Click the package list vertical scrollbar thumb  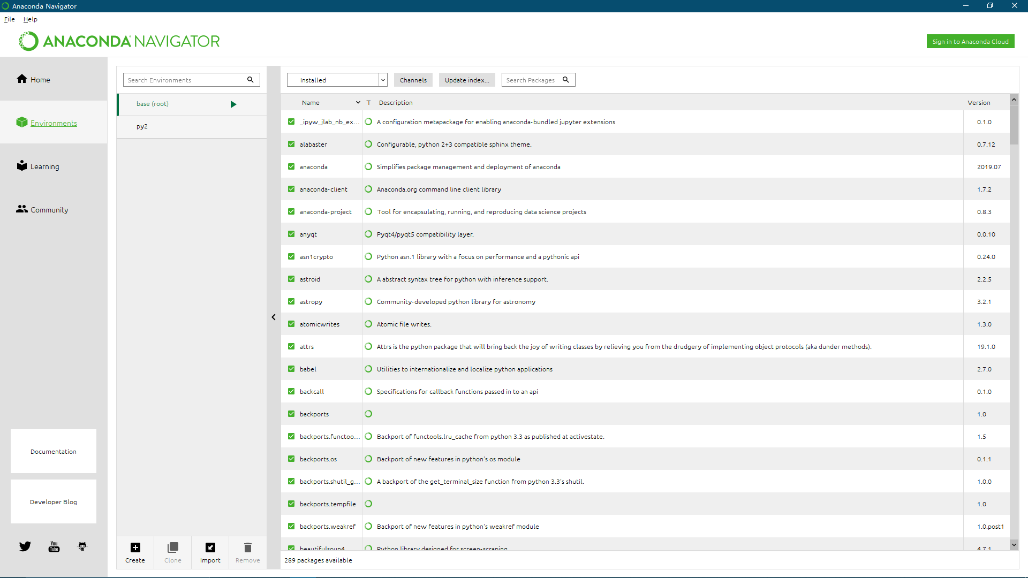click(x=1014, y=124)
